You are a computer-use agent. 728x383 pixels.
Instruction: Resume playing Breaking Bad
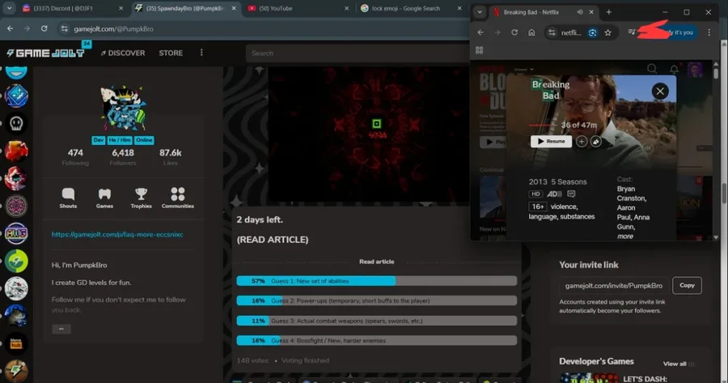(551, 142)
